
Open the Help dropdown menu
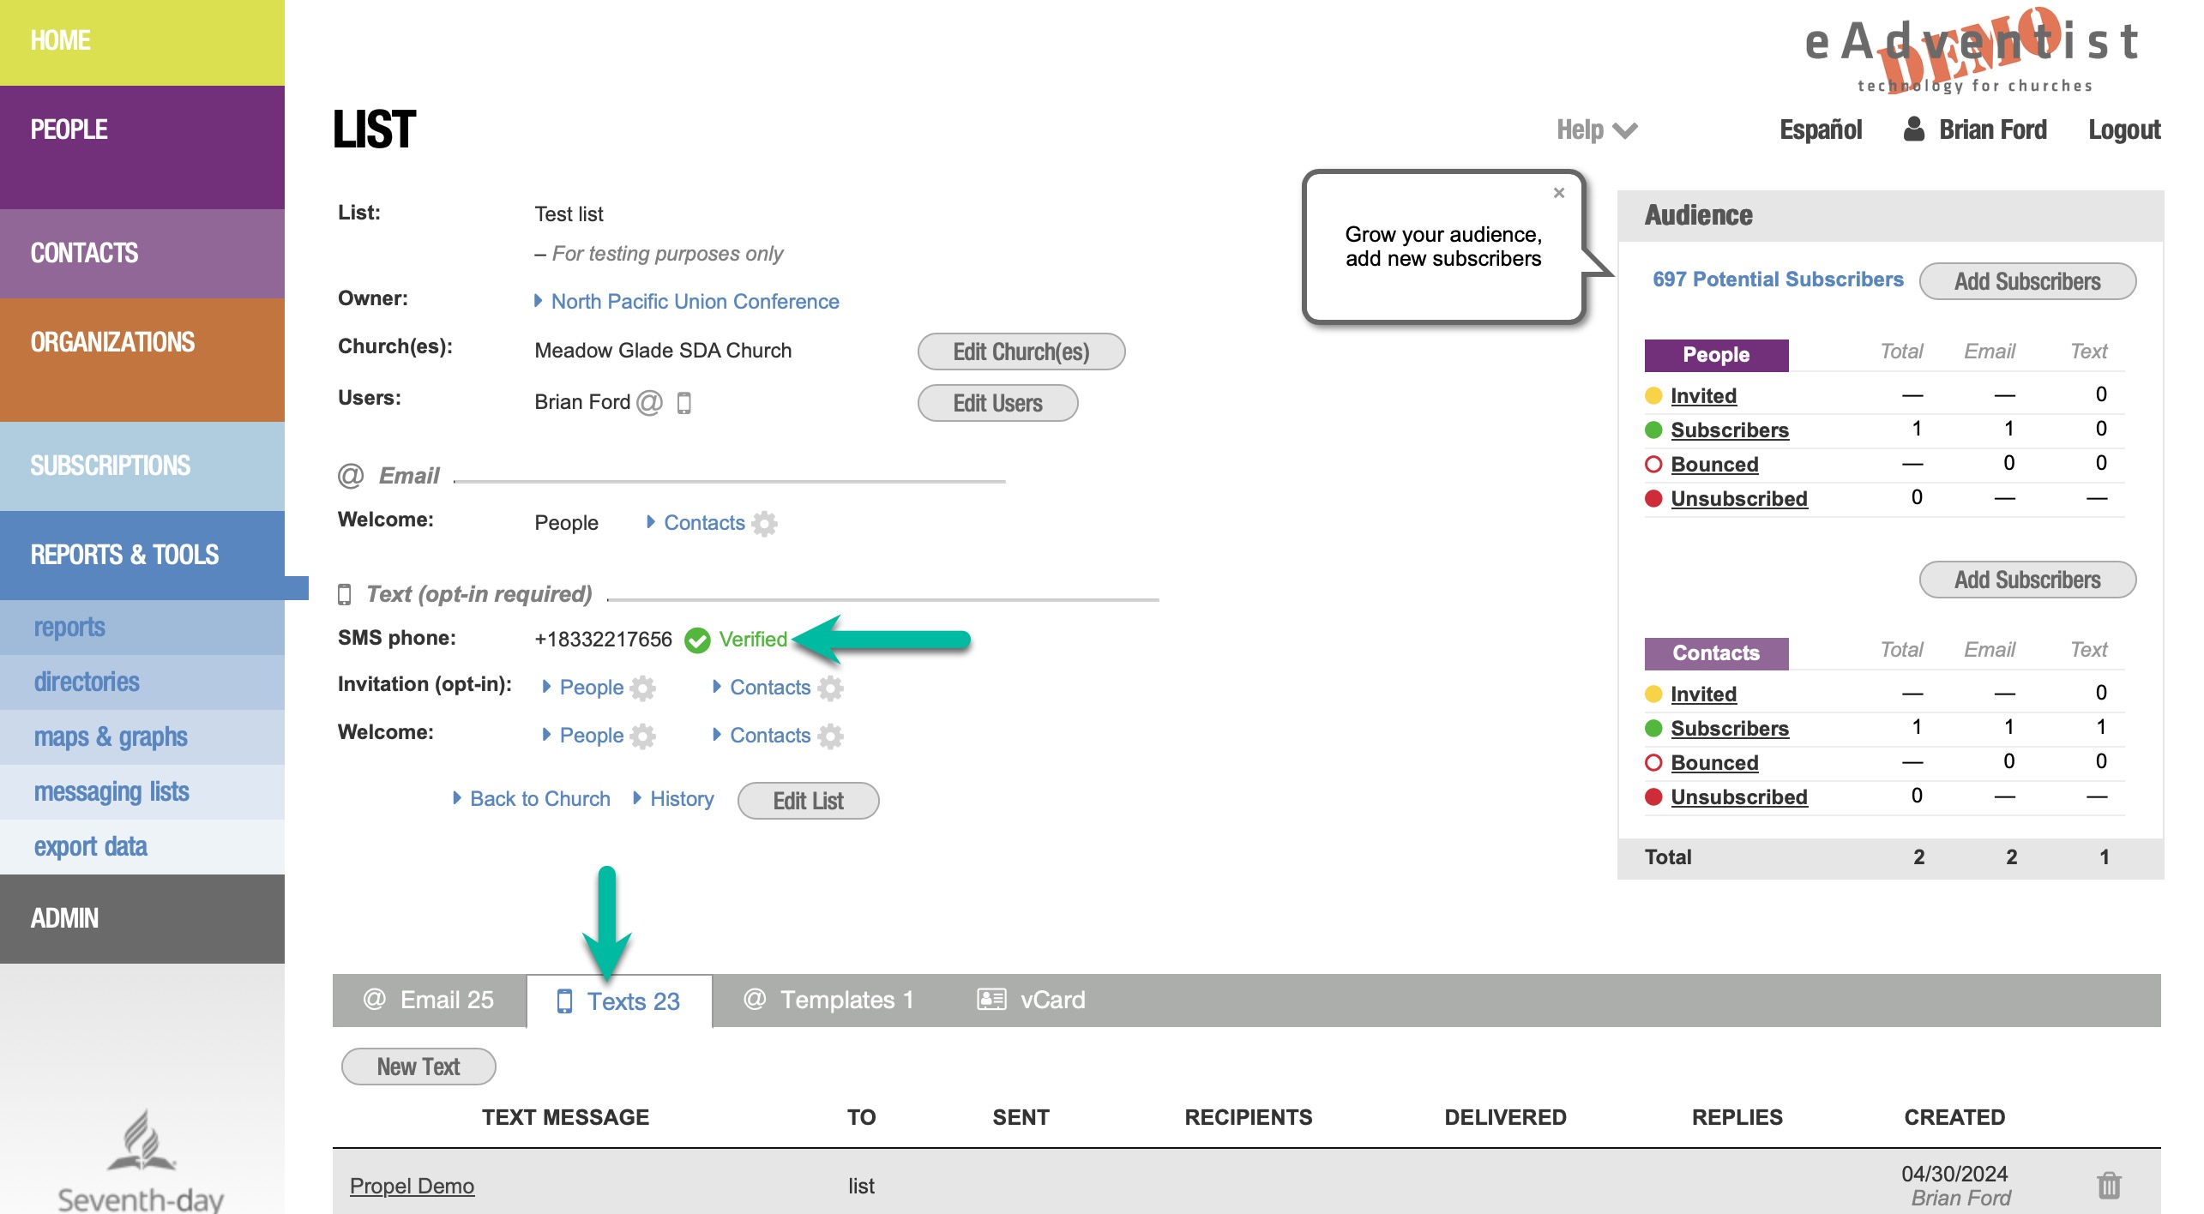[1596, 130]
